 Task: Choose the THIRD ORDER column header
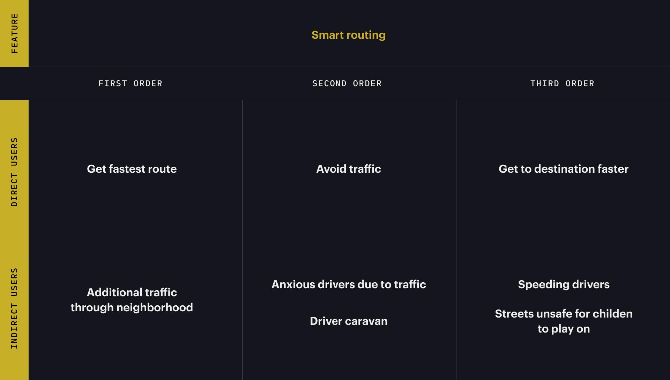[x=562, y=83]
